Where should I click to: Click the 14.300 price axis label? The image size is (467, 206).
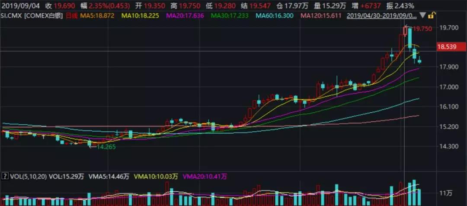(x=449, y=146)
